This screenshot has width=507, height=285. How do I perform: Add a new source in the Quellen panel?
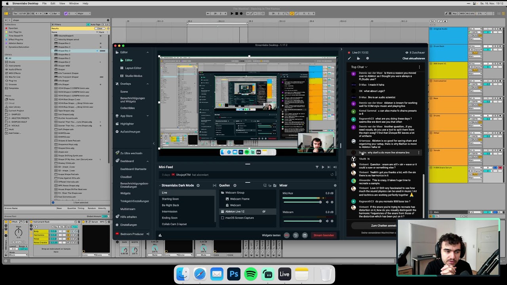pyautogui.click(x=234, y=185)
